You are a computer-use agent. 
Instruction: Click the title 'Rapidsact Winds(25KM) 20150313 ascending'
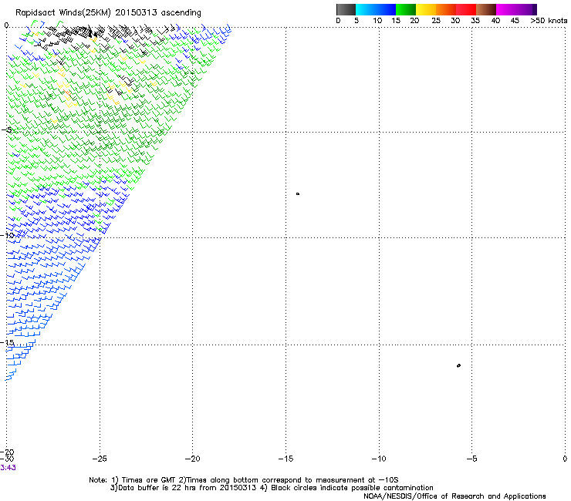coord(108,13)
